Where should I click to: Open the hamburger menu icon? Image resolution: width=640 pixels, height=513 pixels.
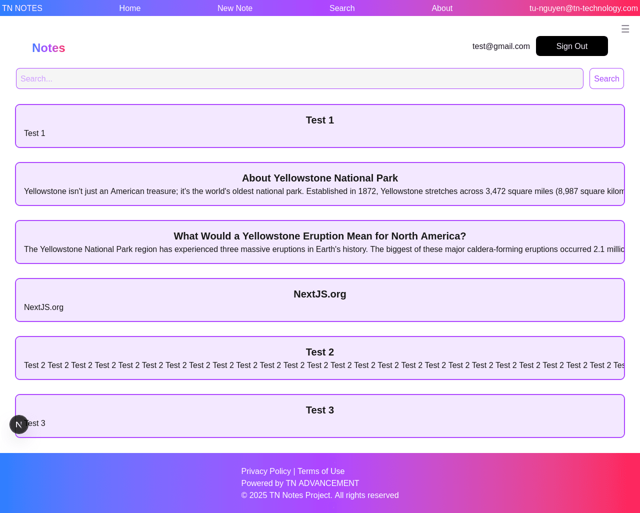[625, 29]
